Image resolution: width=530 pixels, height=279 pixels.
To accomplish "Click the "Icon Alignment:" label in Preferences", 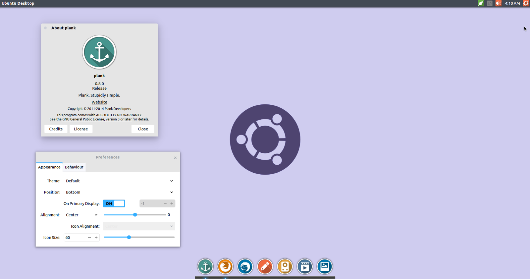I will [85, 226].
